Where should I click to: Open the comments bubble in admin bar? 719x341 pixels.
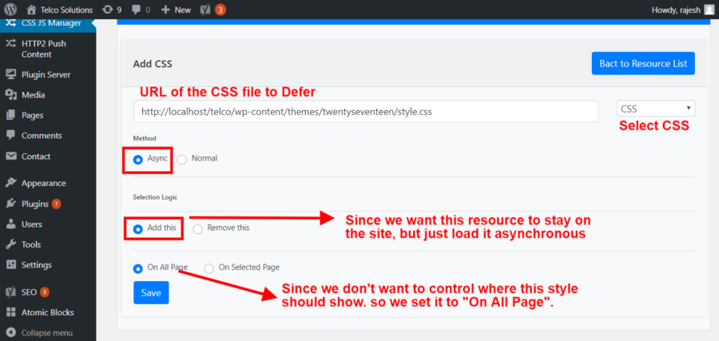(x=141, y=10)
